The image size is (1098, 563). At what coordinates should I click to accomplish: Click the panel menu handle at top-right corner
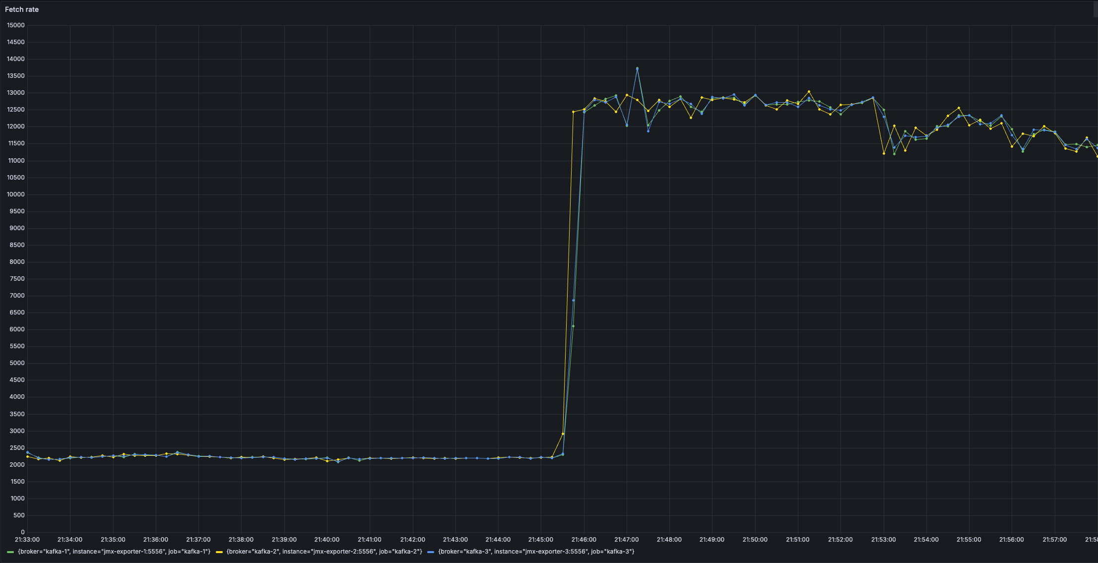coord(1095,9)
